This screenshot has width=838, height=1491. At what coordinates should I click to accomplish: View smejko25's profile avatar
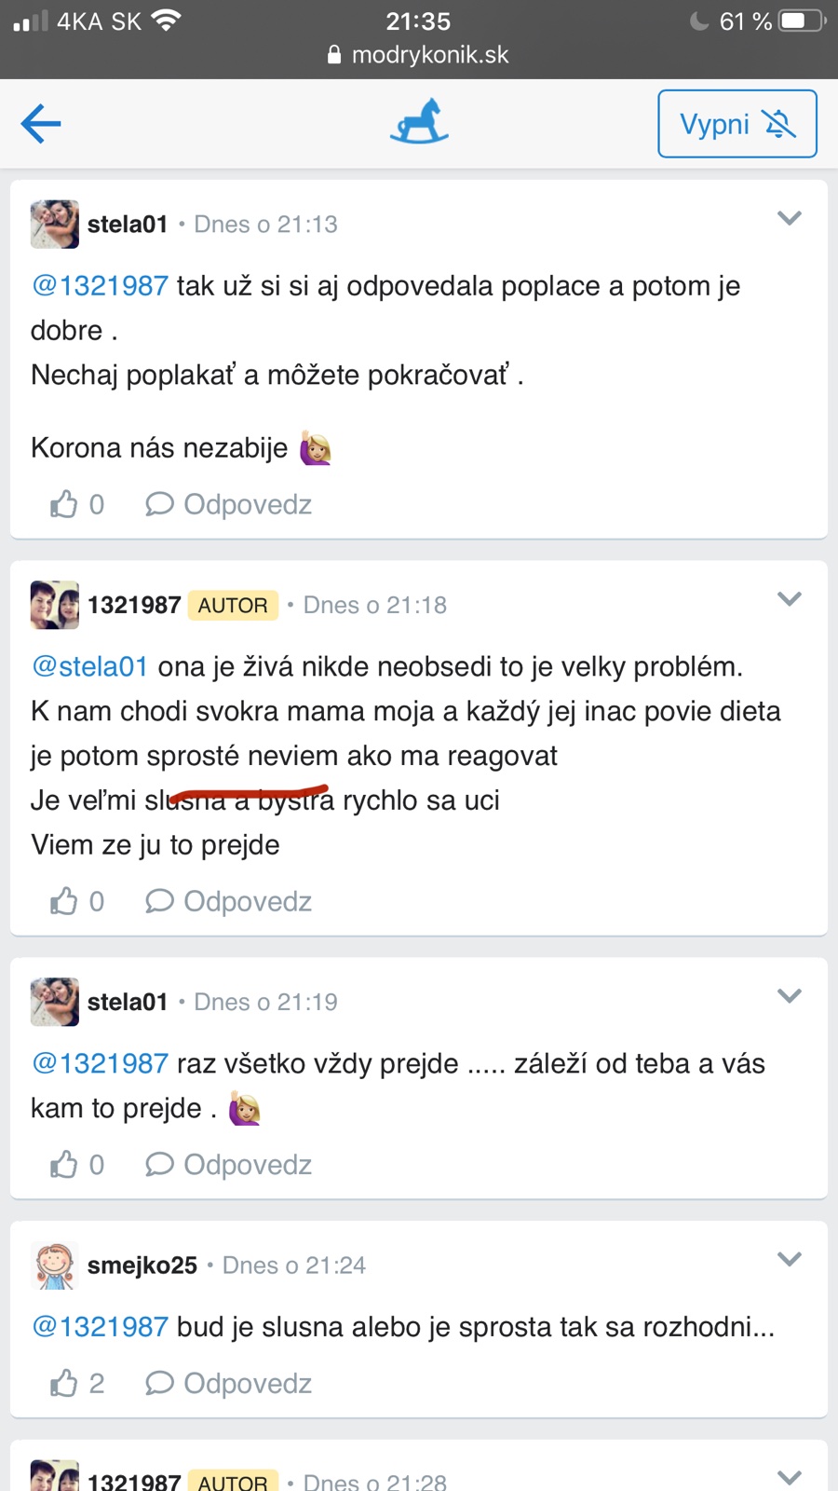point(54,1265)
